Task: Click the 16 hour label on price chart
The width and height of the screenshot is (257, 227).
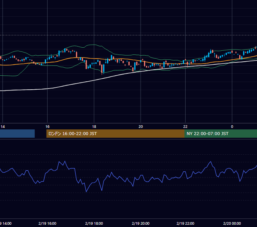Action: 47,127
